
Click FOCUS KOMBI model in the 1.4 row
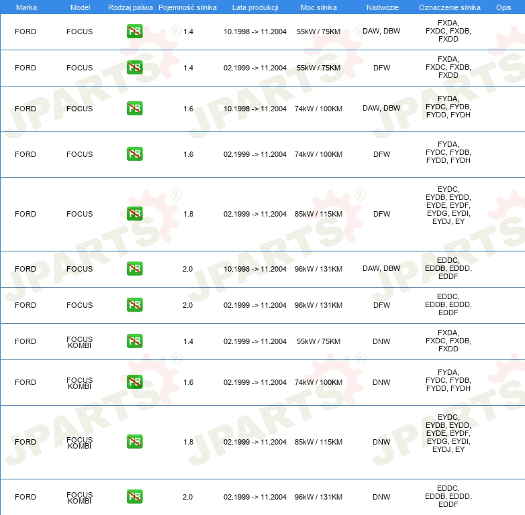click(79, 342)
